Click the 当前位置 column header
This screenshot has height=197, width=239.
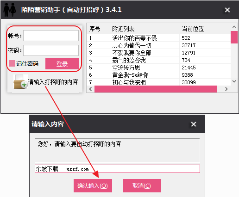coord(193,29)
